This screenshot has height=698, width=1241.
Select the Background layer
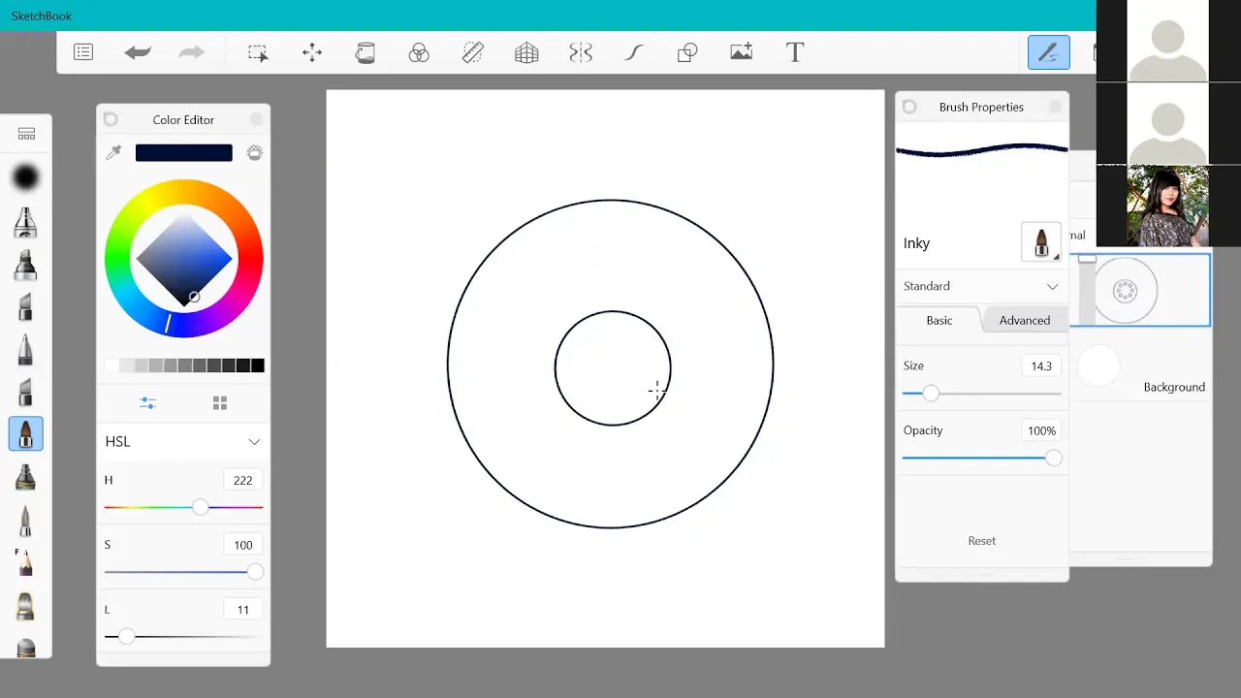pos(1140,368)
